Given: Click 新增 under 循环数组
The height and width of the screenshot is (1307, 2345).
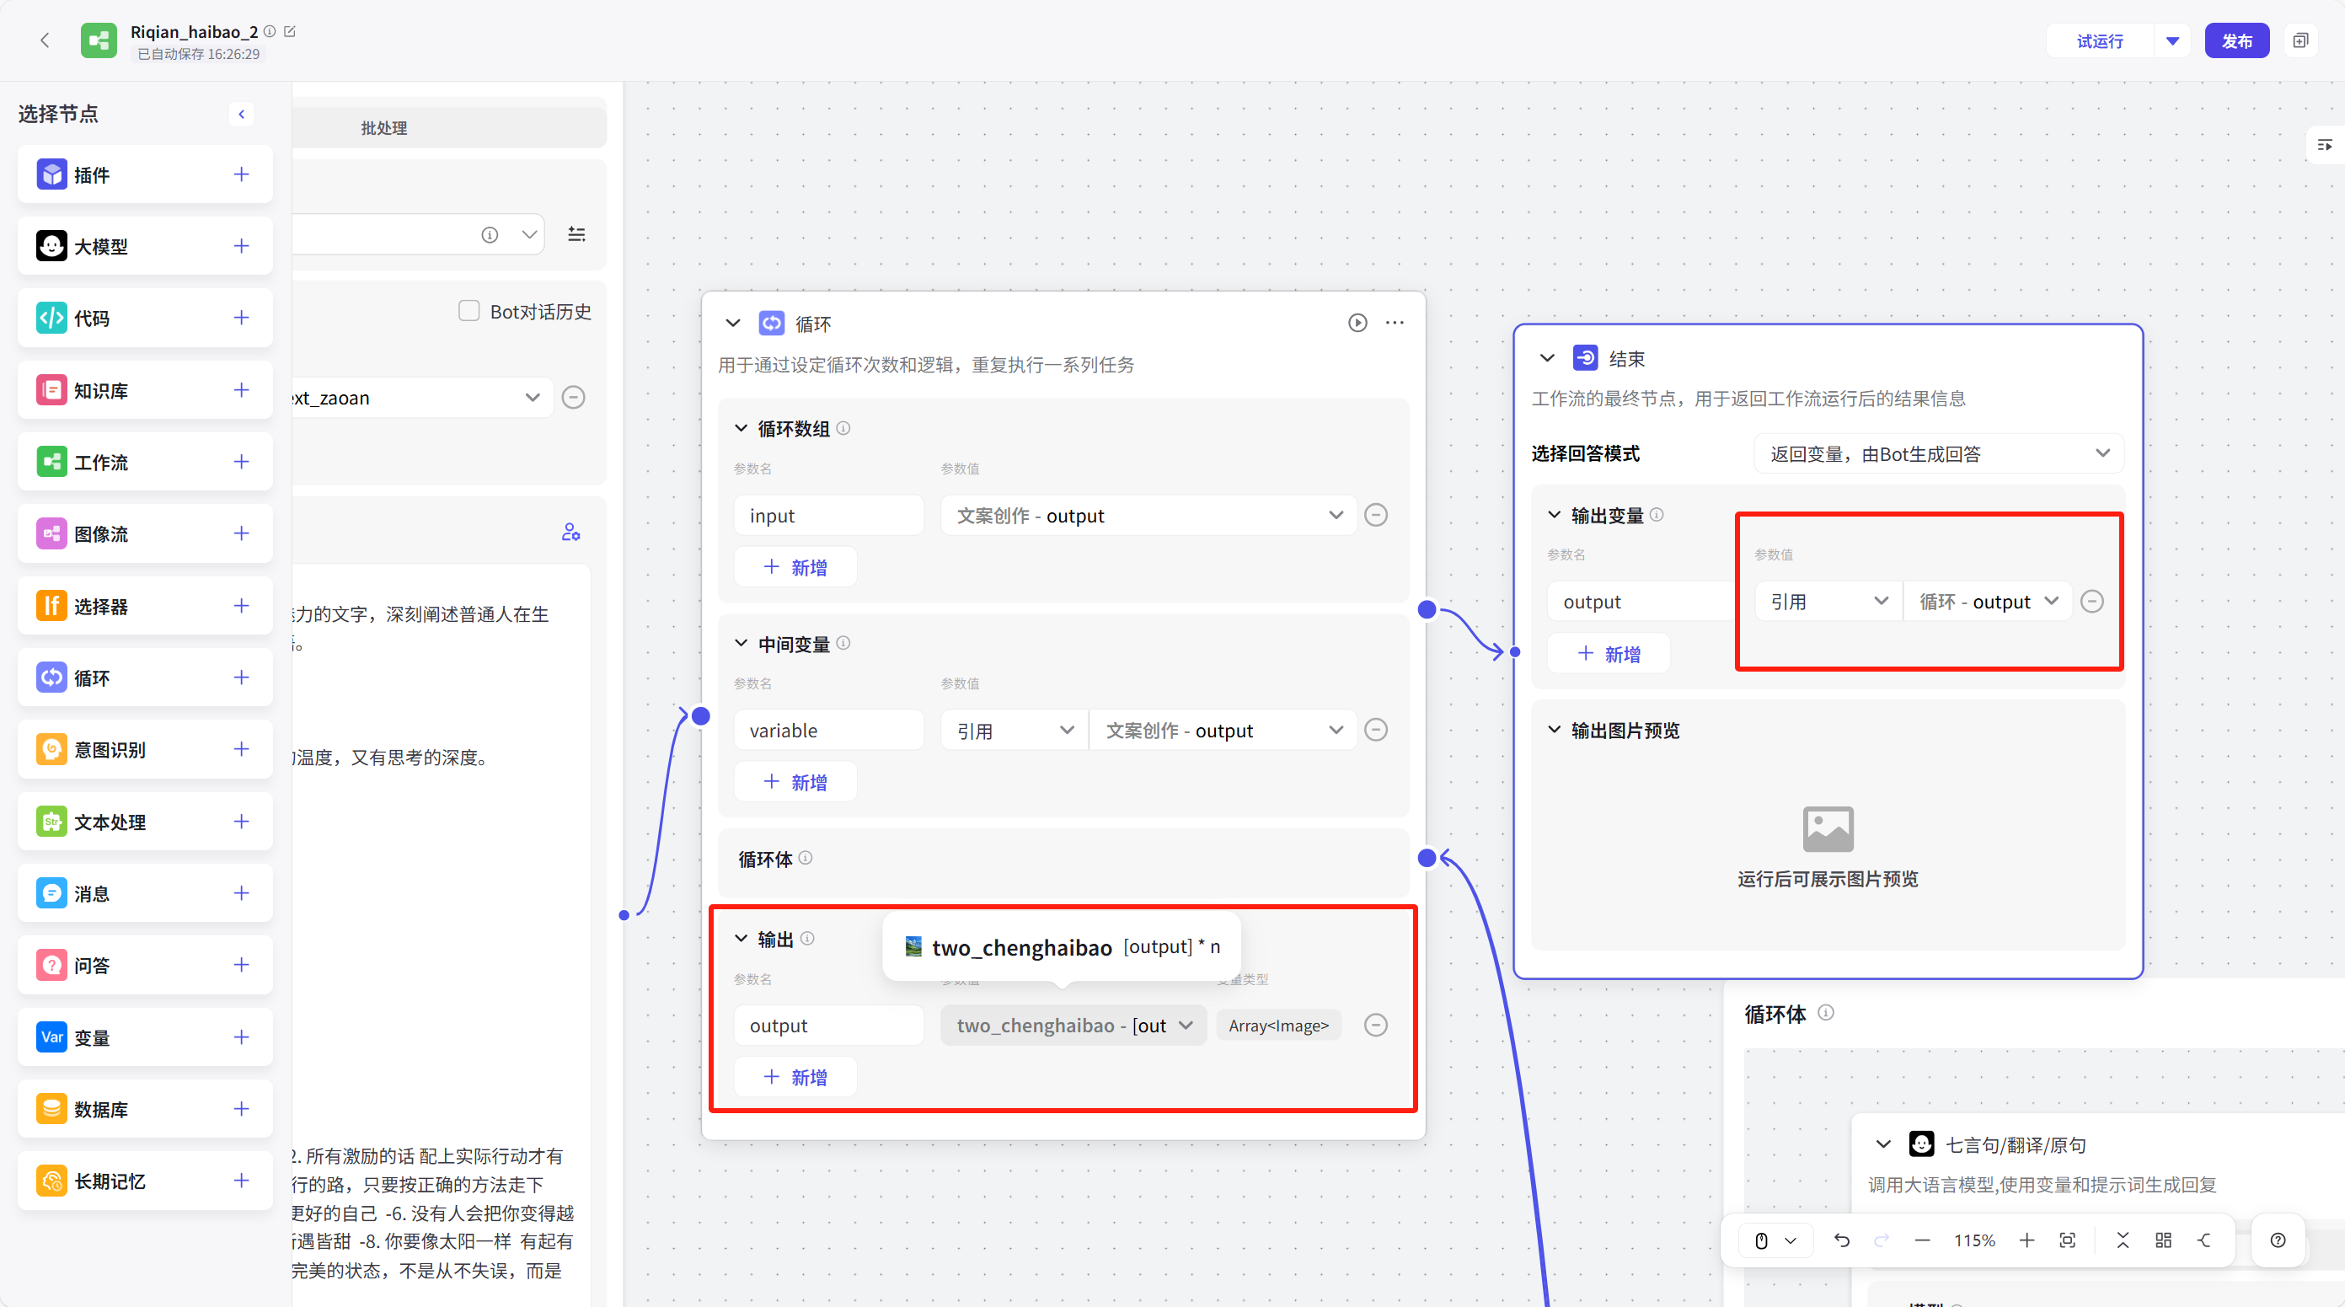Looking at the screenshot, I should pyautogui.click(x=795, y=567).
